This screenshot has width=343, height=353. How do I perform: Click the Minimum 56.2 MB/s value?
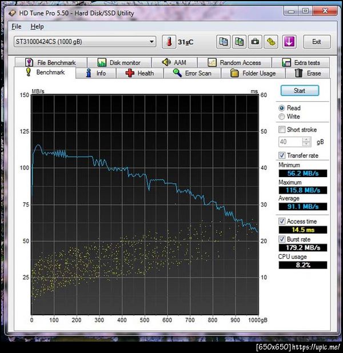303,173
